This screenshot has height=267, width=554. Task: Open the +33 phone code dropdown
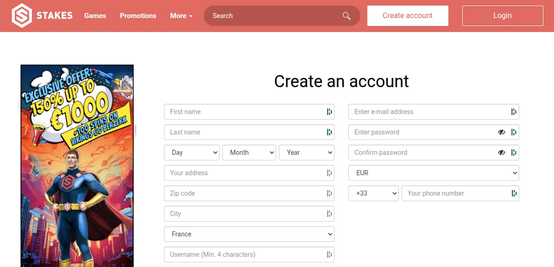coord(373,193)
